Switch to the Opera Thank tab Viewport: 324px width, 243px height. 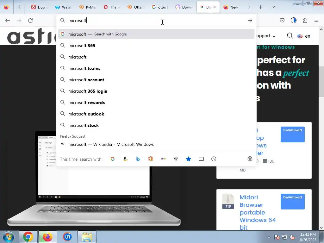pos(112,7)
